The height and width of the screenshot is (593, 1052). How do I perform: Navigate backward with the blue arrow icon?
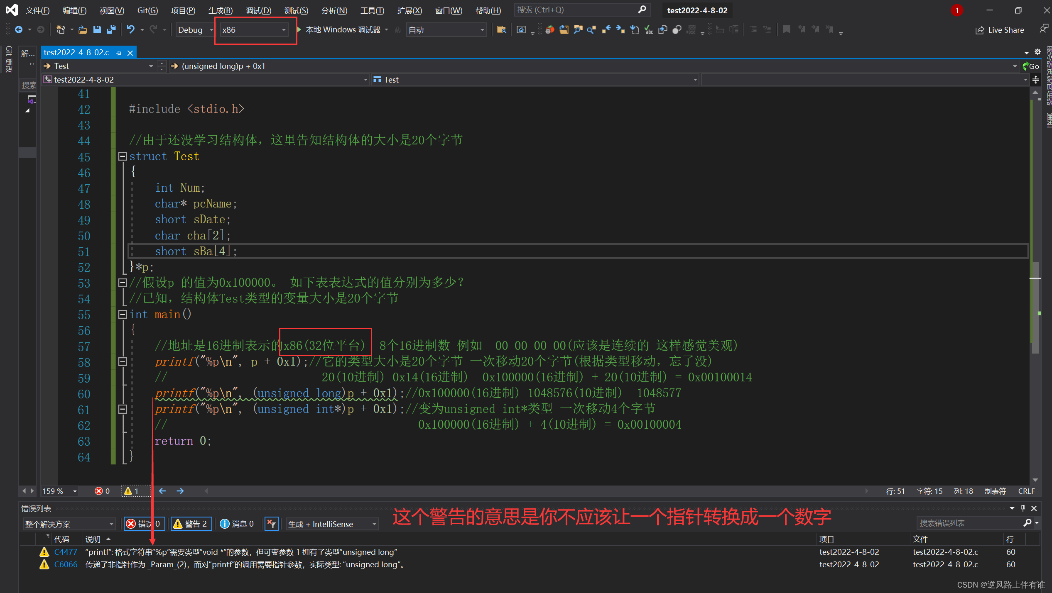point(19,30)
